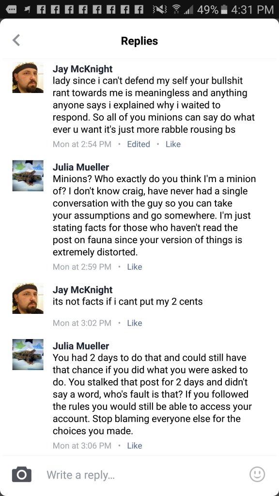
Task: Like Julia Mueller's 3:06 PM reply
Action: (135, 446)
